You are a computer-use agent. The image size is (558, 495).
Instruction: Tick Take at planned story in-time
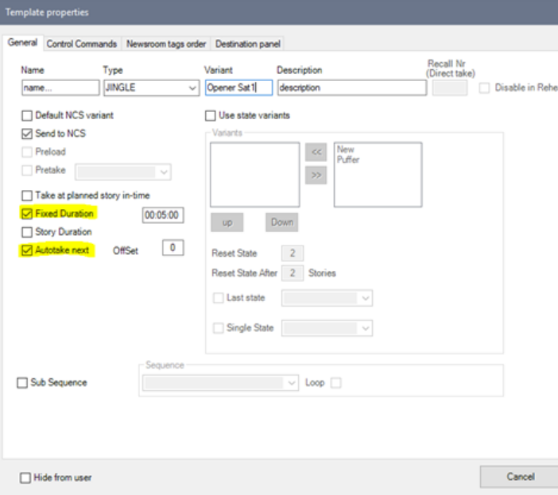[x=28, y=195]
